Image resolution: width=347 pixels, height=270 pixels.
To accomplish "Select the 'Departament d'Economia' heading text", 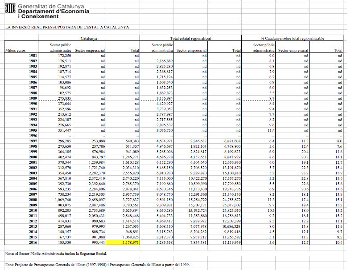I will tap(54, 12).
